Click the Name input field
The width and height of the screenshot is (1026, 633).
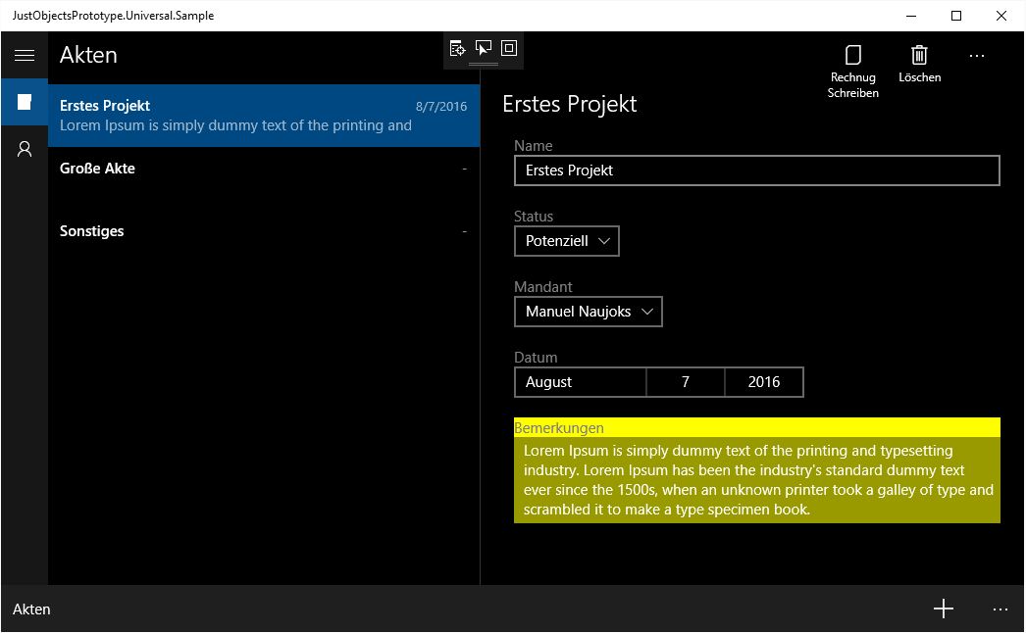pos(756,170)
